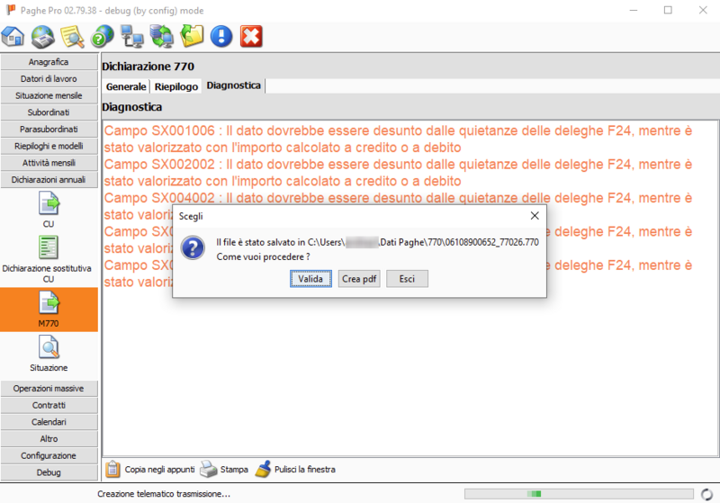Open Datori di lavoro section
Screen dimensions: 720x503
click(x=49, y=79)
